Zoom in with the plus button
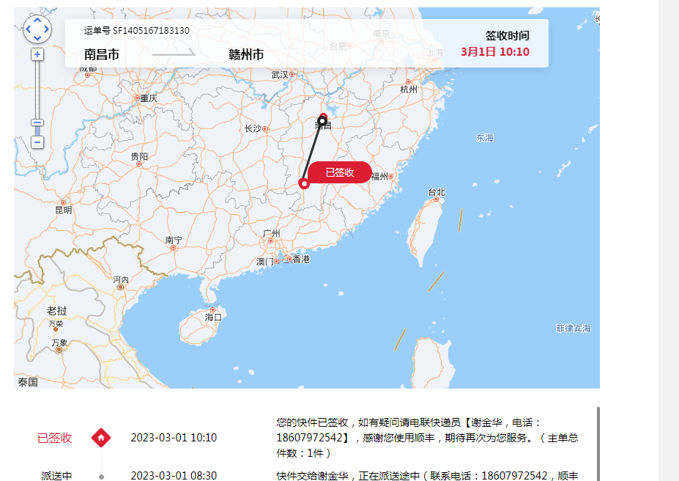Image resolution: width=679 pixels, height=481 pixels. pos(37,54)
